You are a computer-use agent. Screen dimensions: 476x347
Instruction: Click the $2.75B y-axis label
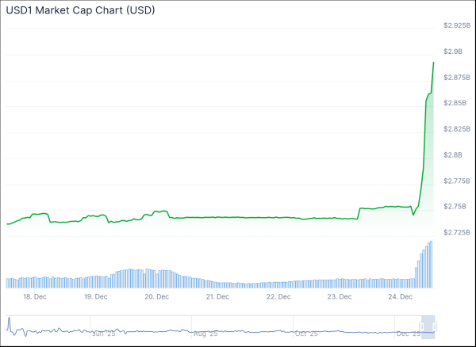click(455, 207)
